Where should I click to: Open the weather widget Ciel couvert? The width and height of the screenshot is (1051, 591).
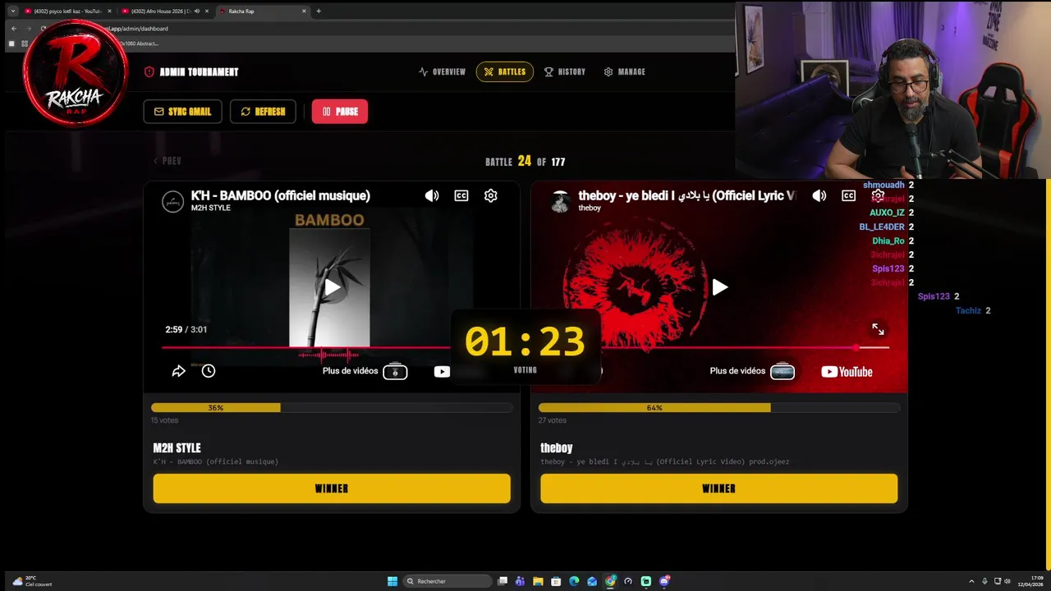click(x=32, y=581)
